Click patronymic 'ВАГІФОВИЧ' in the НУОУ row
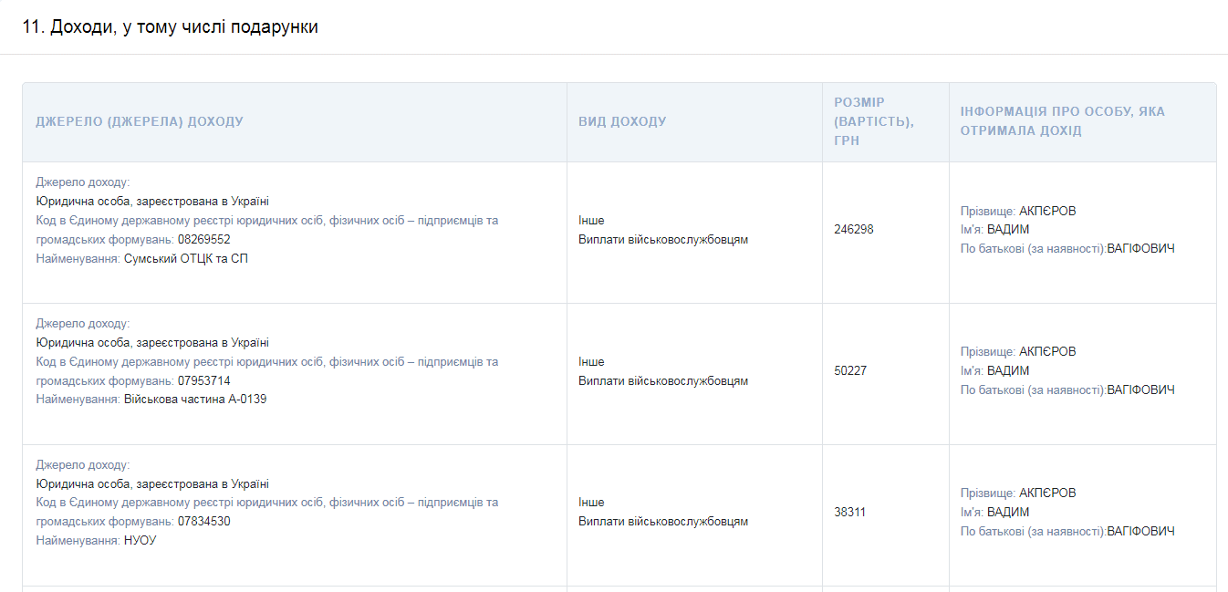The image size is (1228, 592). click(1141, 532)
